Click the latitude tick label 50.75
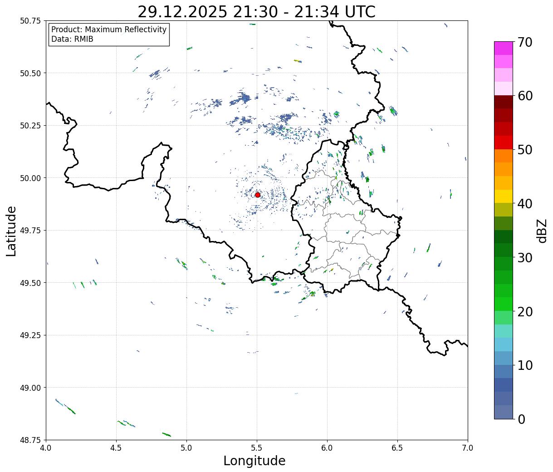 (30, 21)
